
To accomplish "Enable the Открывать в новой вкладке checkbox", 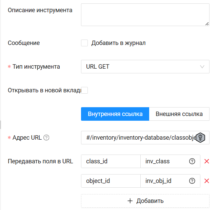I will click(x=84, y=90).
